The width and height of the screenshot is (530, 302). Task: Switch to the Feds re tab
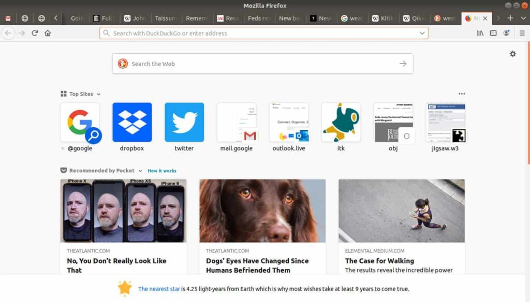[259, 18]
